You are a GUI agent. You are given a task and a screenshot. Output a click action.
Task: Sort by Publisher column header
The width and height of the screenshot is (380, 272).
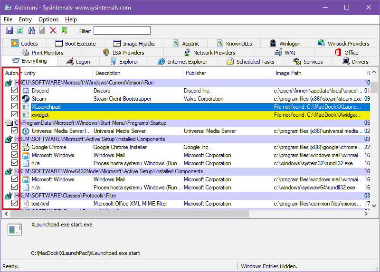228,73
